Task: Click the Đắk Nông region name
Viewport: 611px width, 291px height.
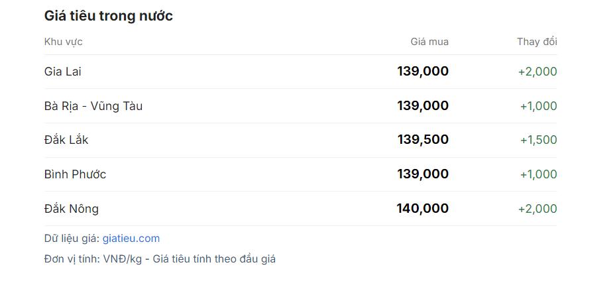Action: pos(72,209)
